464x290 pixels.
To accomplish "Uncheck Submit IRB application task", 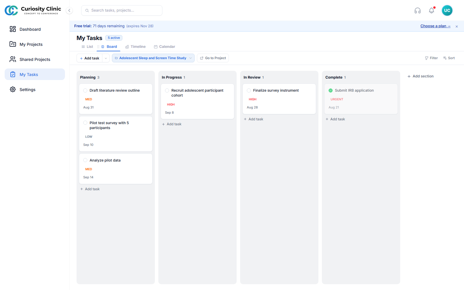I will [x=331, y=90].
